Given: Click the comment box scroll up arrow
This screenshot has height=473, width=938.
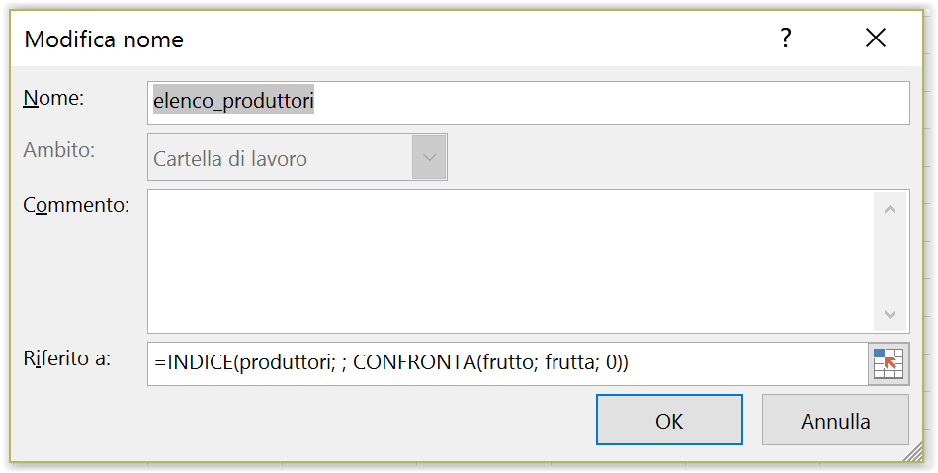Looking at the screenshot, I should [x=890, y=210].
